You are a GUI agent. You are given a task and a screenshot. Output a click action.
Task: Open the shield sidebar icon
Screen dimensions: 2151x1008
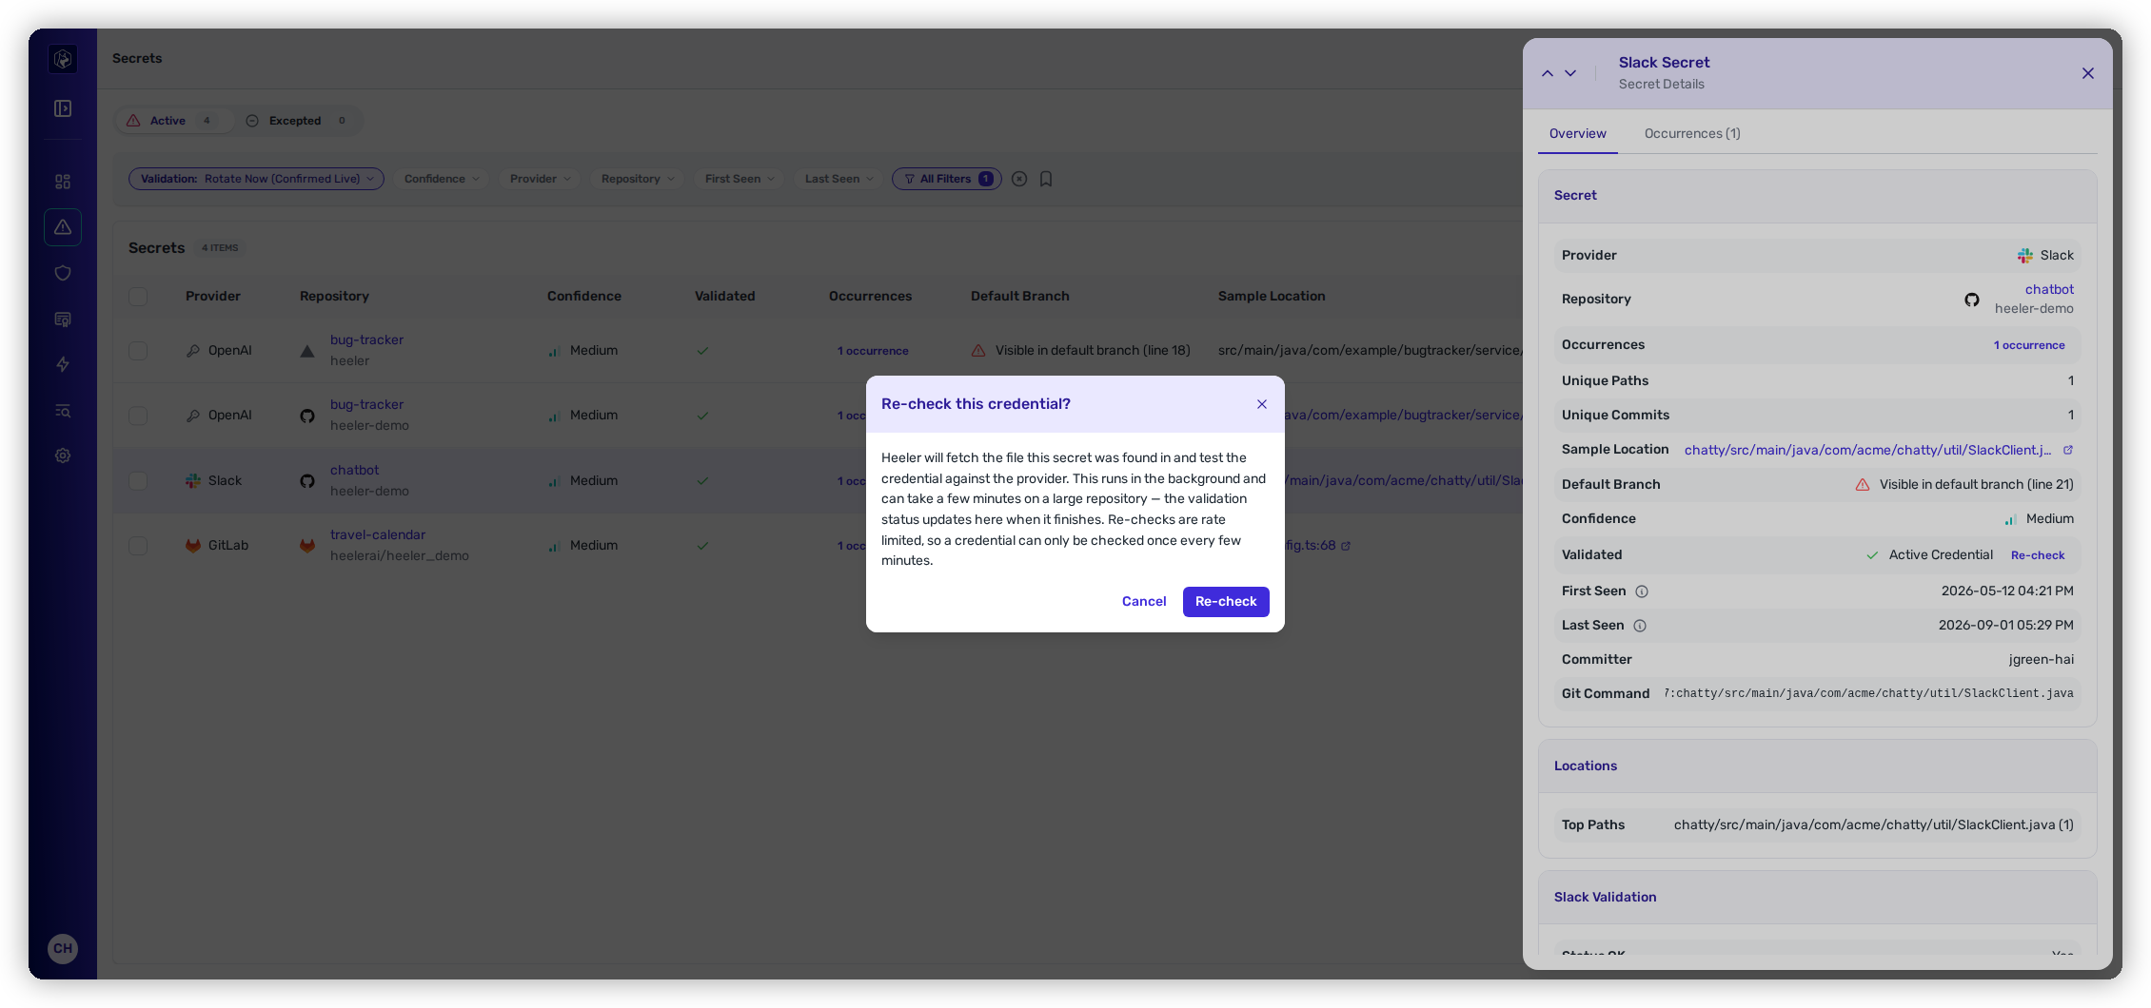(63, 273)
